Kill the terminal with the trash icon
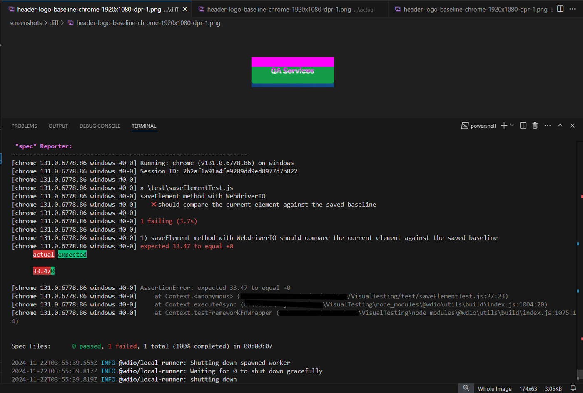 (x=535, y=126)
